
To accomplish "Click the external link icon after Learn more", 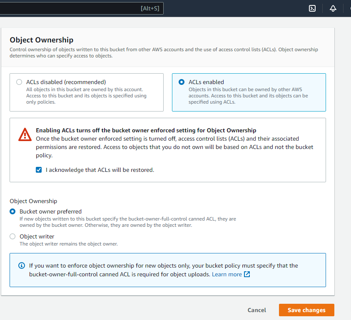I will 247,274.
